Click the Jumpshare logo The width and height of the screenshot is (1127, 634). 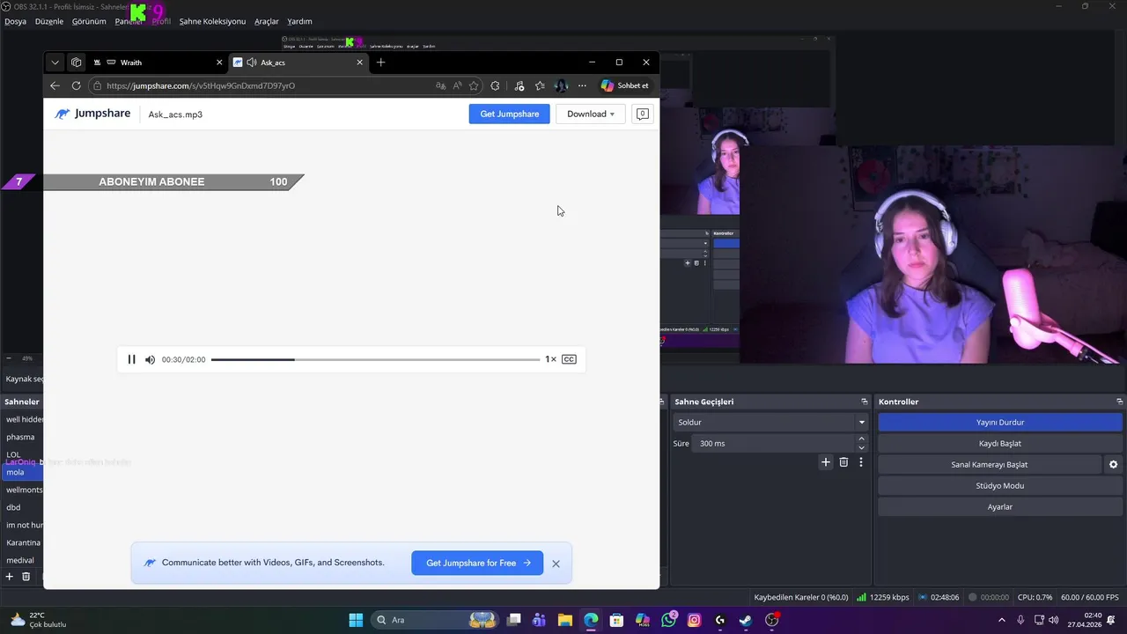tap(92, 114)
